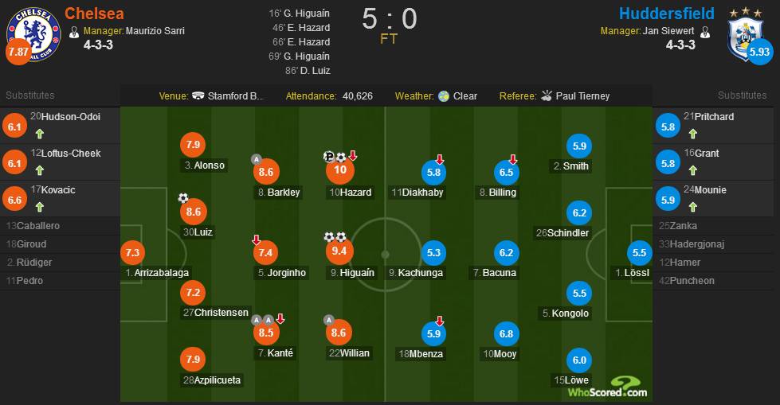Click the substitution arrow above Jorginho

pos(257,240)
